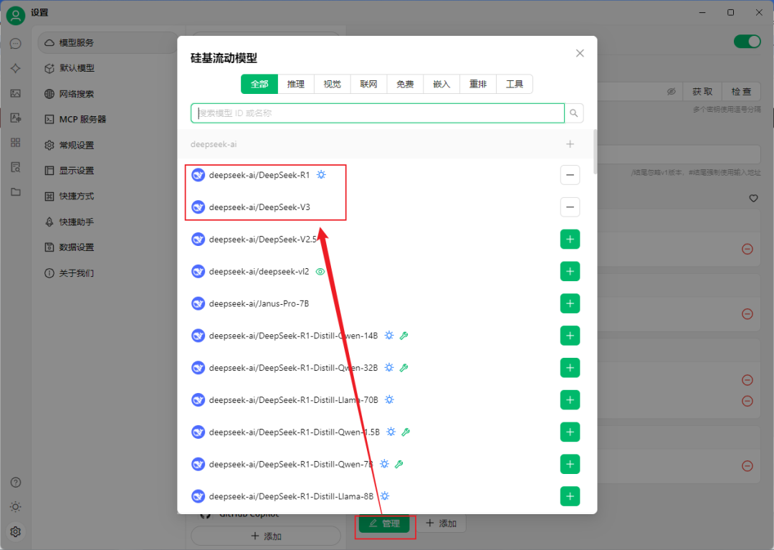Open 数据设置 settings section

point(107,247)
